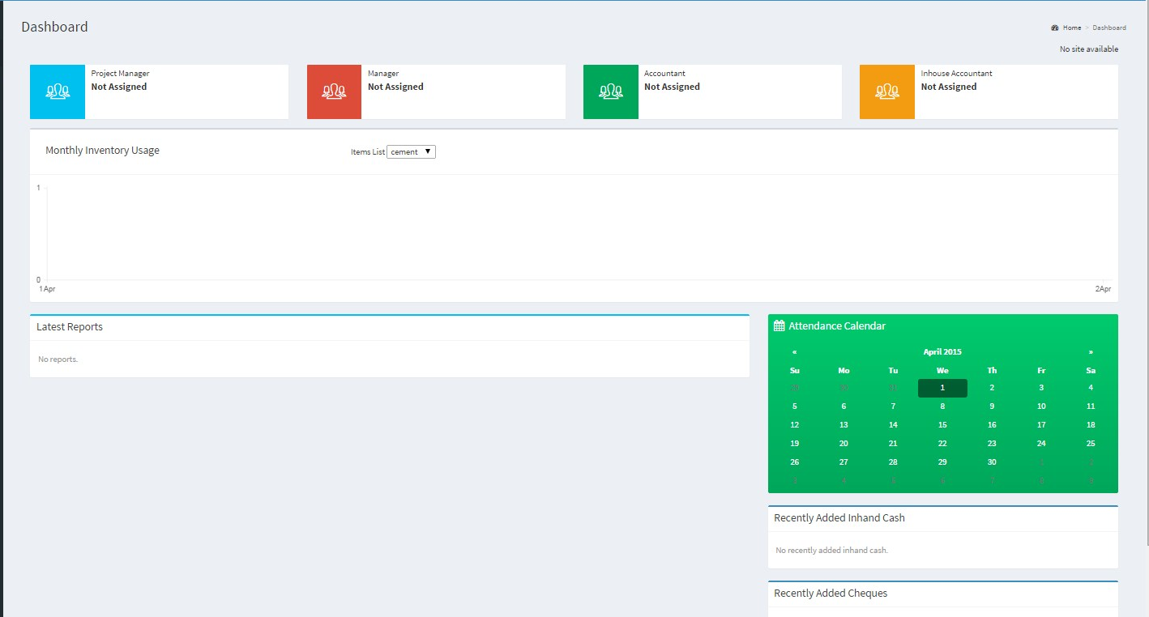
Task: Select April 15 in the calendar
Action: tap(942, 425)
